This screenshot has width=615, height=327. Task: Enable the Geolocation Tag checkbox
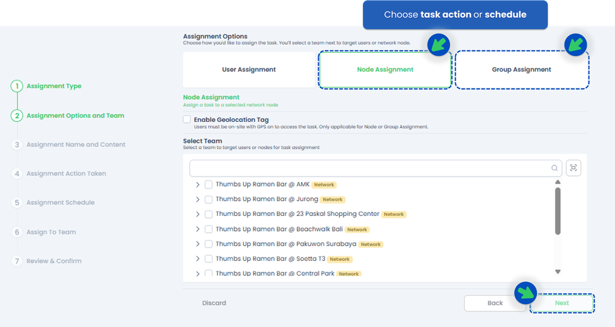(187, 120)
